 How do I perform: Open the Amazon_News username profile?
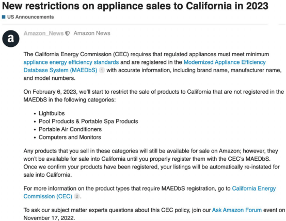(43, 33)
